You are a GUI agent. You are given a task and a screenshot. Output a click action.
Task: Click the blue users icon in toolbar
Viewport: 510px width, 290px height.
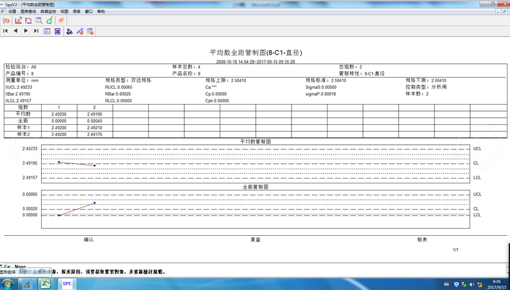click(69, 31)
